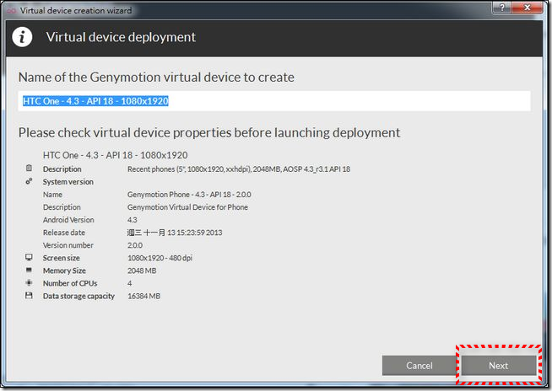Click the CPU icon beside Number of CPUs
Viewport: 552px width, 391px height.
click(x=29, y=282)
